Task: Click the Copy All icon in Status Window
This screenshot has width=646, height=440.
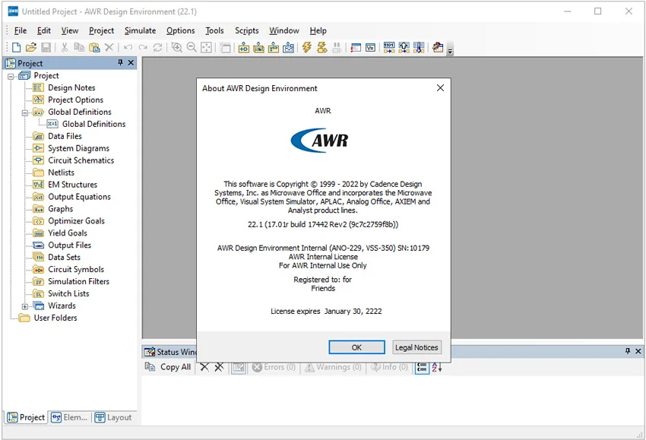Action: (x=150, y=366)
